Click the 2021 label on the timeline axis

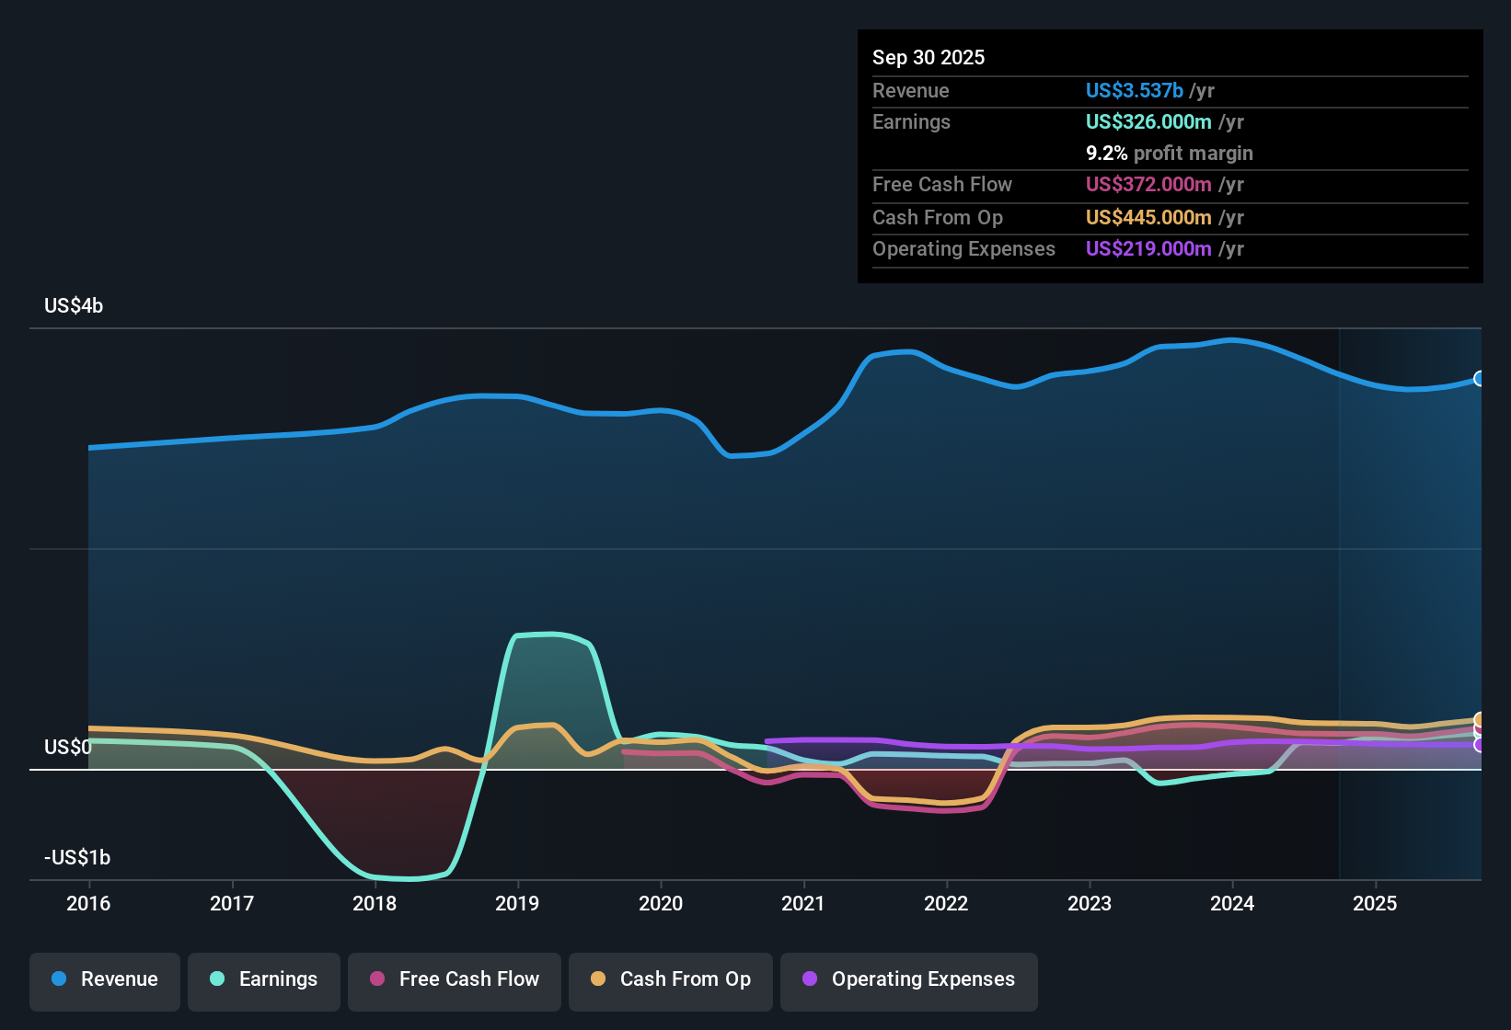point(804,904)
